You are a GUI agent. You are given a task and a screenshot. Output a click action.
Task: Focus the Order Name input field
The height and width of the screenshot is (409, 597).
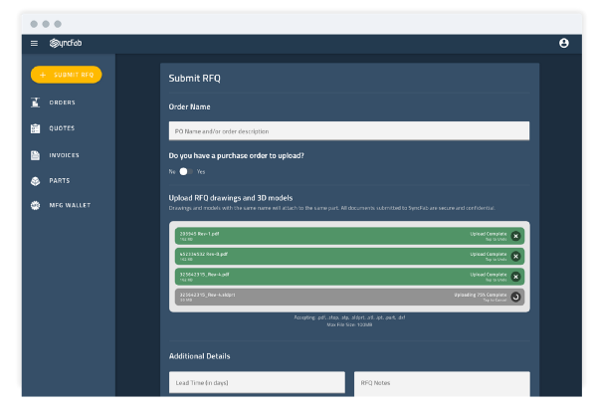click(349, 131)
